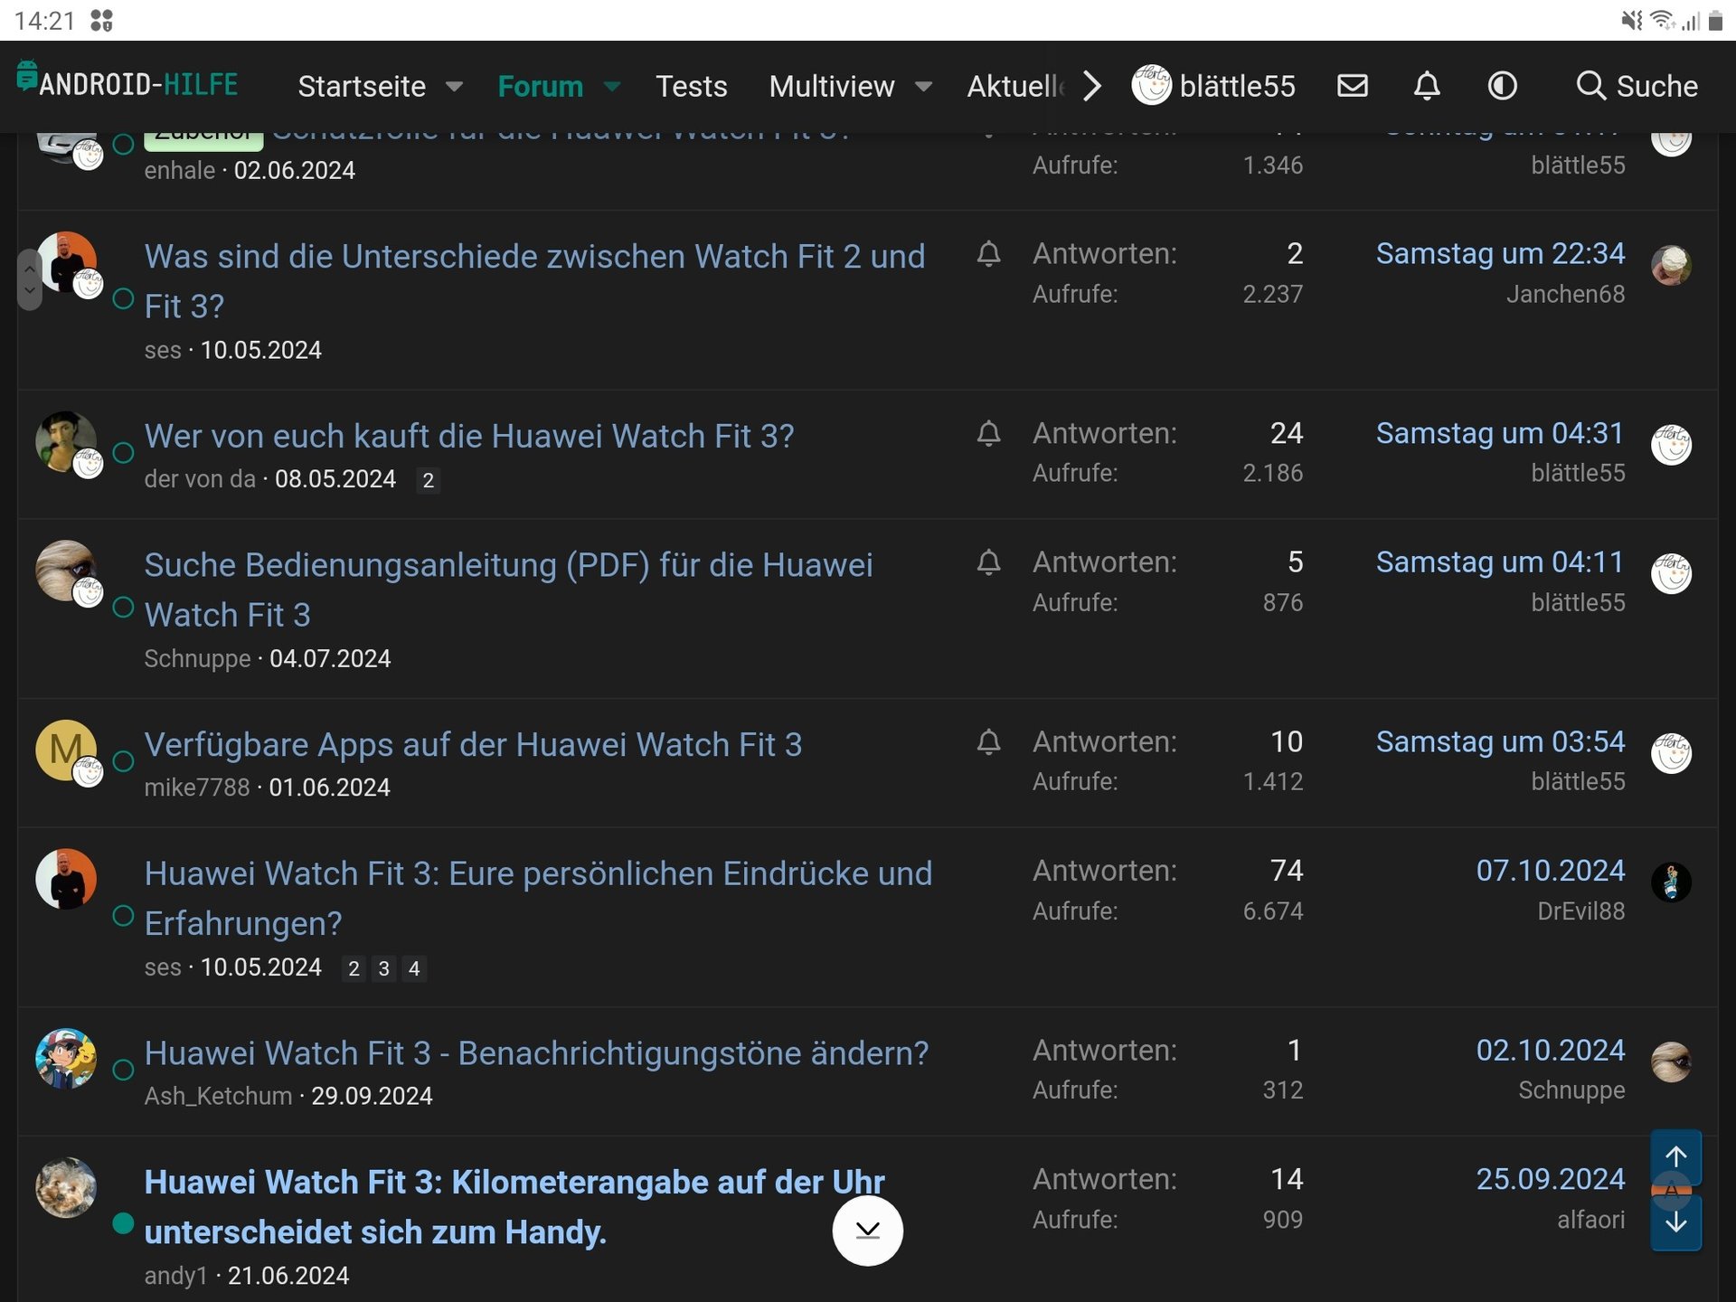The height and width of the screenshot is (1302, 1736).
Task: Open the notifications bell in the header
Action: pyautogui.click(x=1427, y=86)
